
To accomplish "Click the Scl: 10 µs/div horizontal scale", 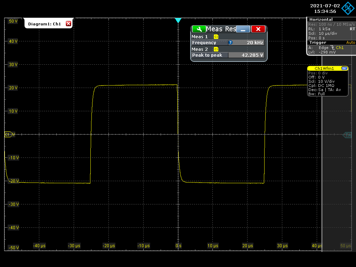I will (x=322, y=33).
